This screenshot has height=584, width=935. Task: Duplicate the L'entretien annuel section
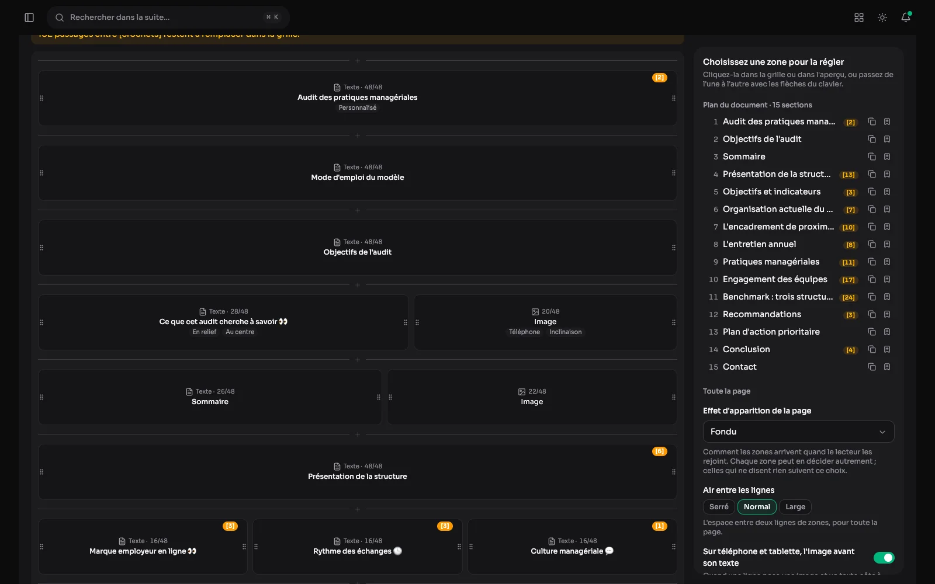(872, 244)
